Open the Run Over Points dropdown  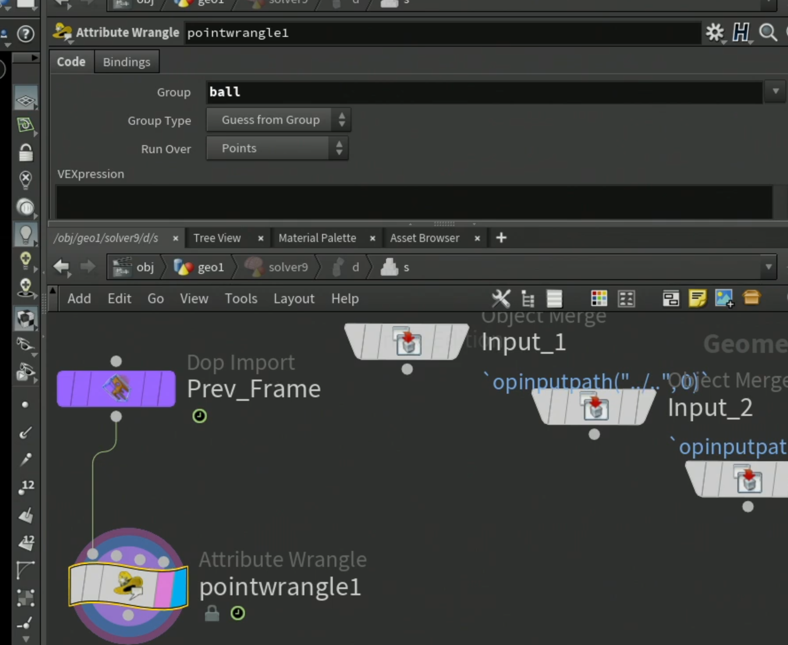pyautogui.click(x=277, y=148)
